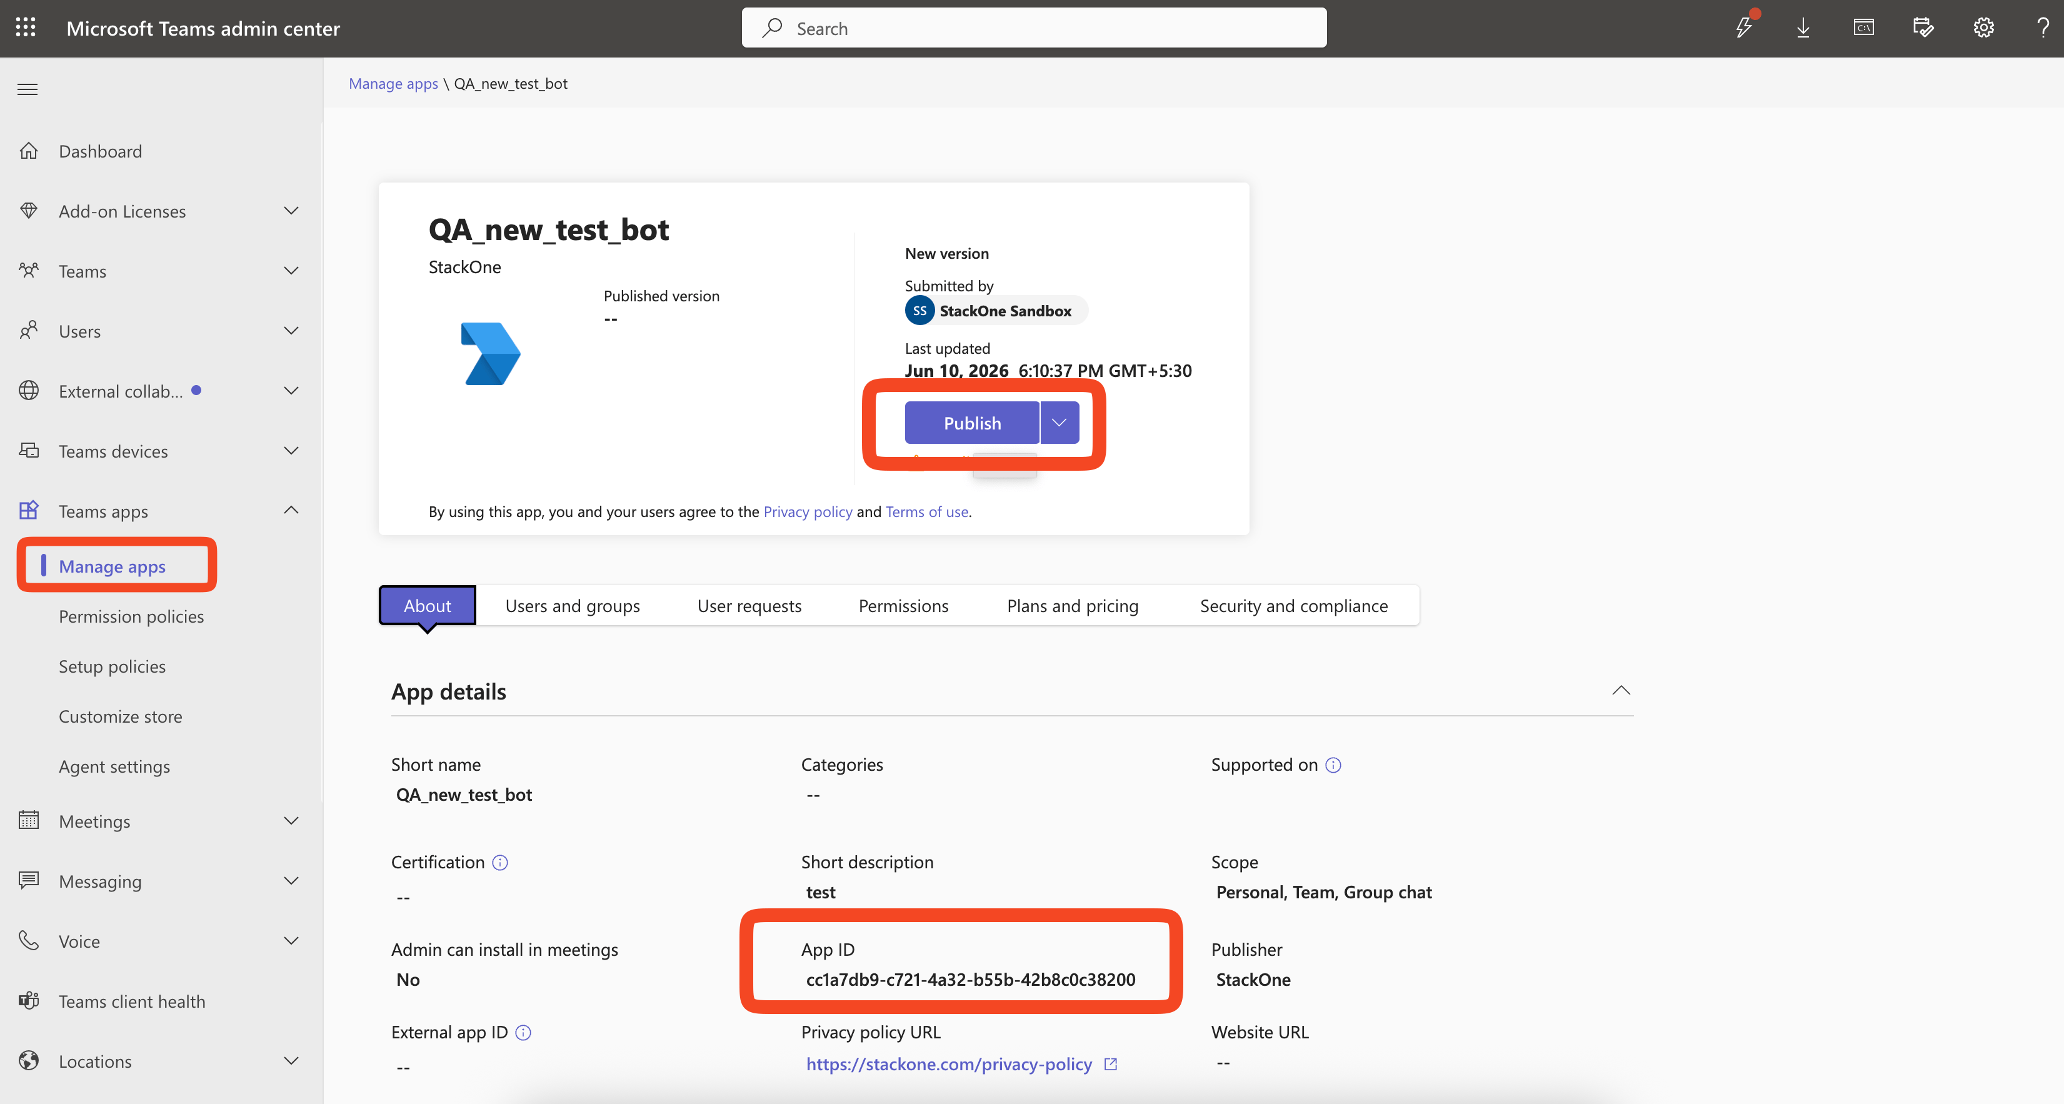Open Dashboard in the sidebar

pos(100,151)
